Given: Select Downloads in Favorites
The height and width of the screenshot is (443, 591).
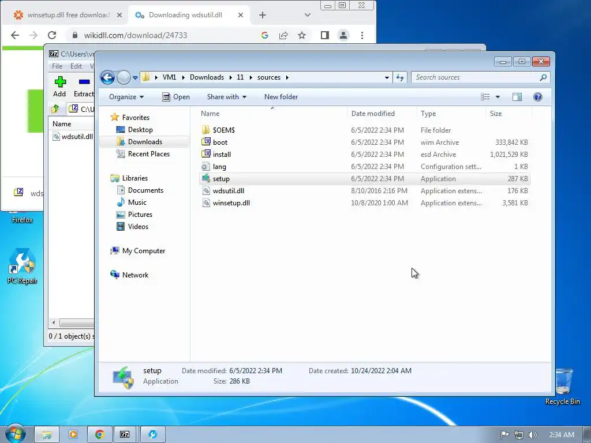Looking at the screenshot, I should coord(145,142).
